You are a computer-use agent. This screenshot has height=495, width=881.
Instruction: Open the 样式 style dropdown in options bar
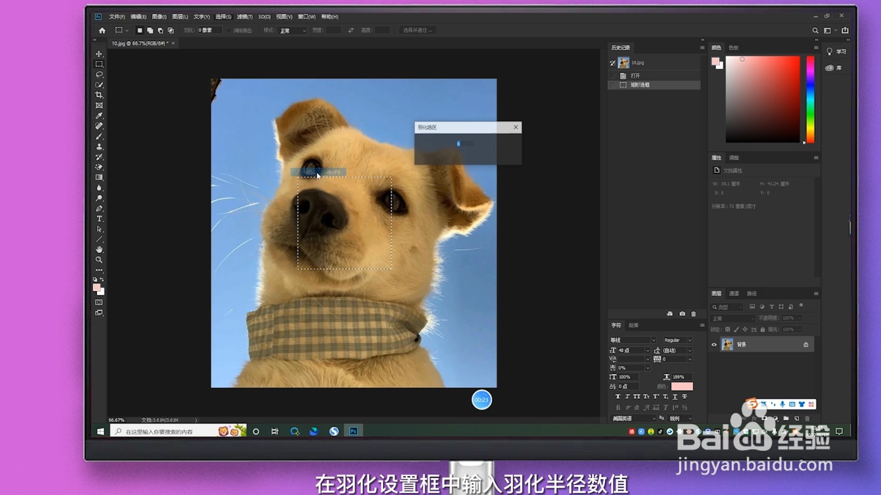coord(292,30)
